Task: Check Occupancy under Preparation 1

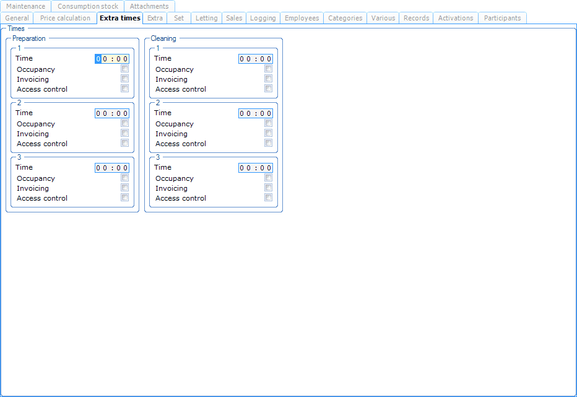Action: click(x=125, y=69)
